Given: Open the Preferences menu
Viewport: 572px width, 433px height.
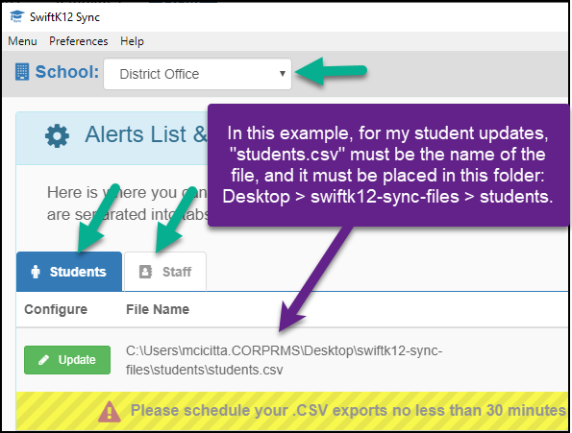Looking at the screenshot, I should click(x=79, y=41).
